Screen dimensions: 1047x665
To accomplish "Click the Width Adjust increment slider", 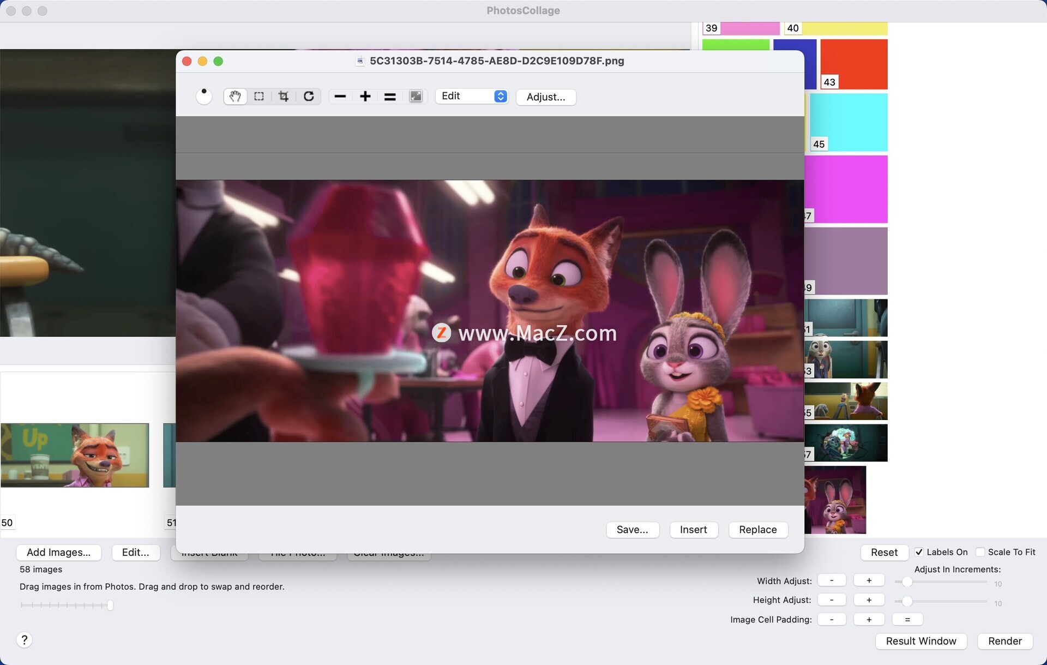I will pos(941,582).
